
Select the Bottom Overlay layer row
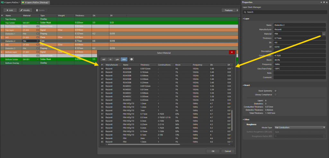49,63
